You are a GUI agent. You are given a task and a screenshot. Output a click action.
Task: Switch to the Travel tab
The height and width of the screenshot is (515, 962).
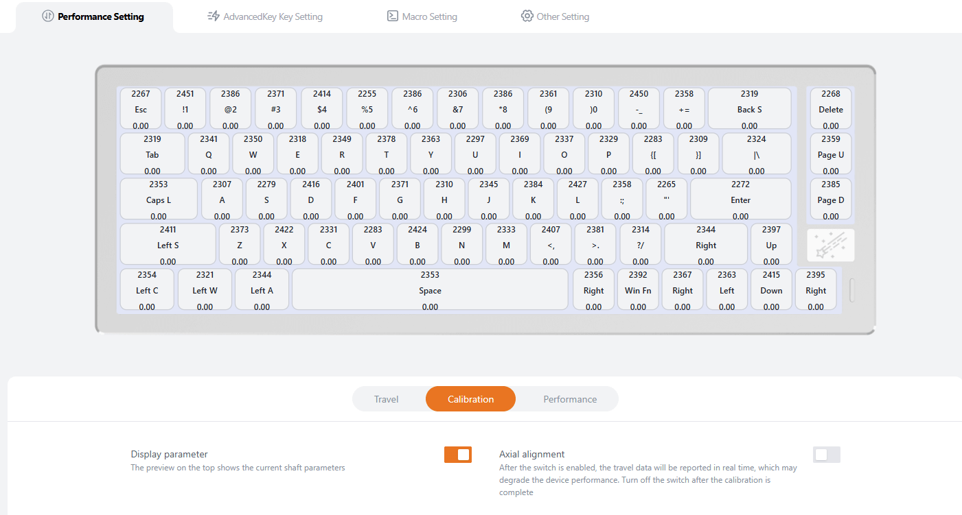click(x=386, y=399)
